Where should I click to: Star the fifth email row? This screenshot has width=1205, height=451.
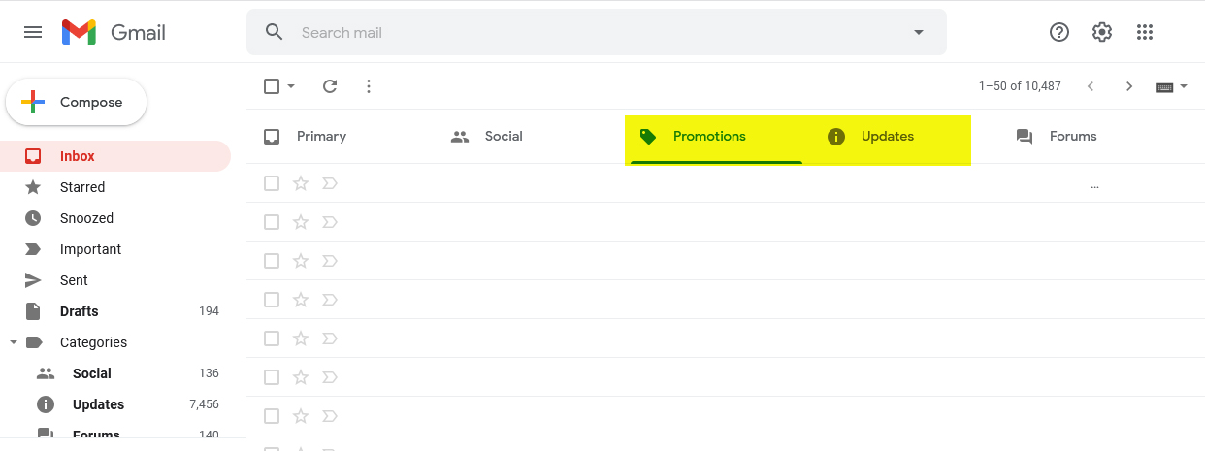[x=301, y=338]
